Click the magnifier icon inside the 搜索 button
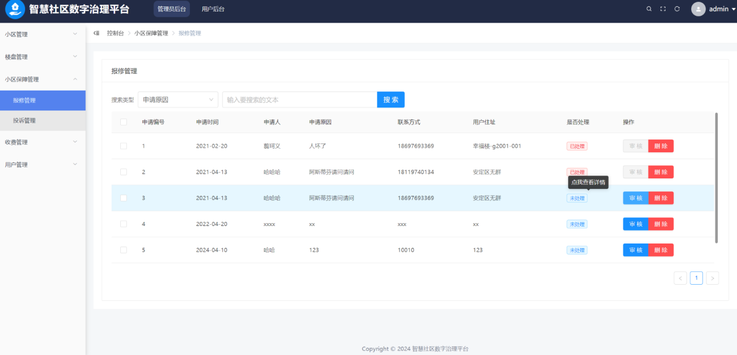Viewport: 737px width, 355px height. pos(391,99)
